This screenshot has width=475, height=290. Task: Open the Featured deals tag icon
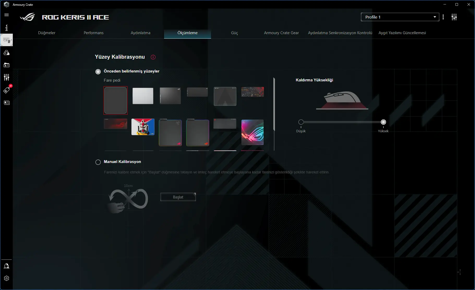(7, 90)
